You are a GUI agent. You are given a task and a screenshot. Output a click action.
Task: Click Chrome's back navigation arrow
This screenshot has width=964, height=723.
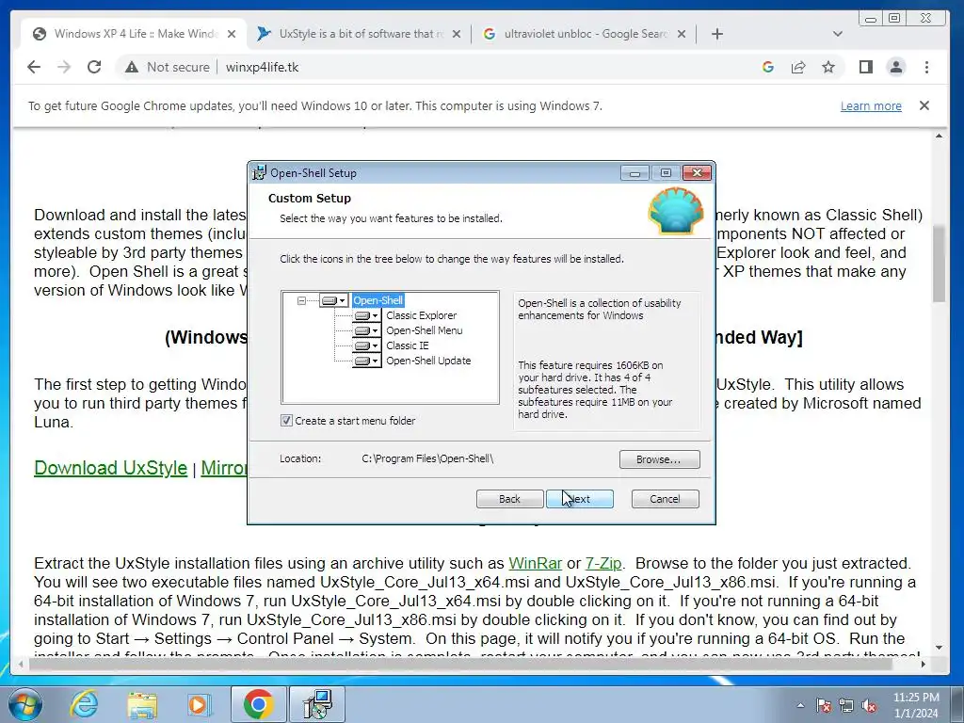[34, 67]
